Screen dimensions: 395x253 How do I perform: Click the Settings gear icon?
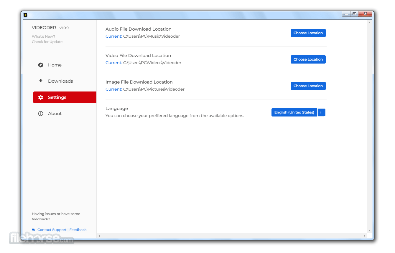tap(41, 97)
